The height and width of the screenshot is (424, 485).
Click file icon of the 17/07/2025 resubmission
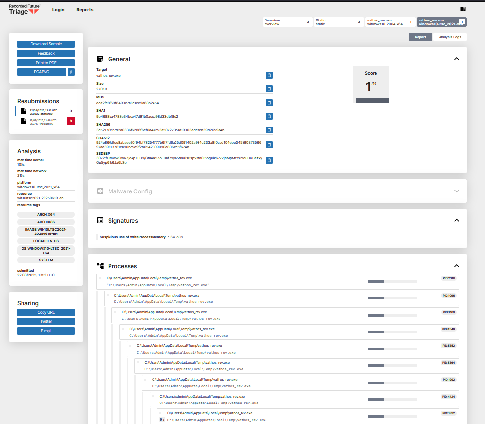(23, 121)
